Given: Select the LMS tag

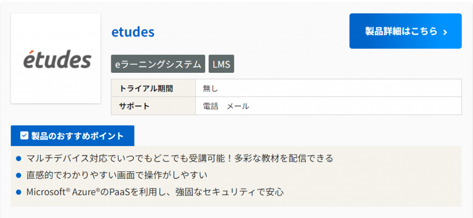Looking at the screenshot, I should [x=221, y=65].
